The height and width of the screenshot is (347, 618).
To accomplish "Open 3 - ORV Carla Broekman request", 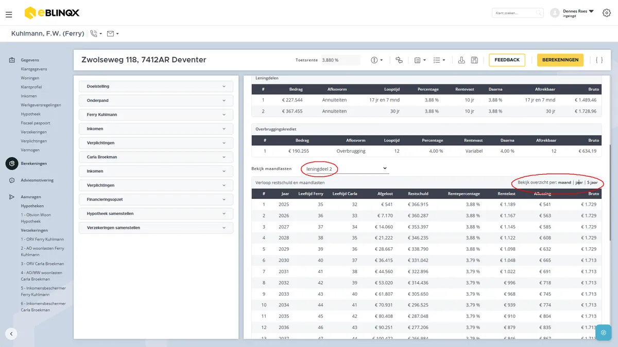I will click(42, 264).
